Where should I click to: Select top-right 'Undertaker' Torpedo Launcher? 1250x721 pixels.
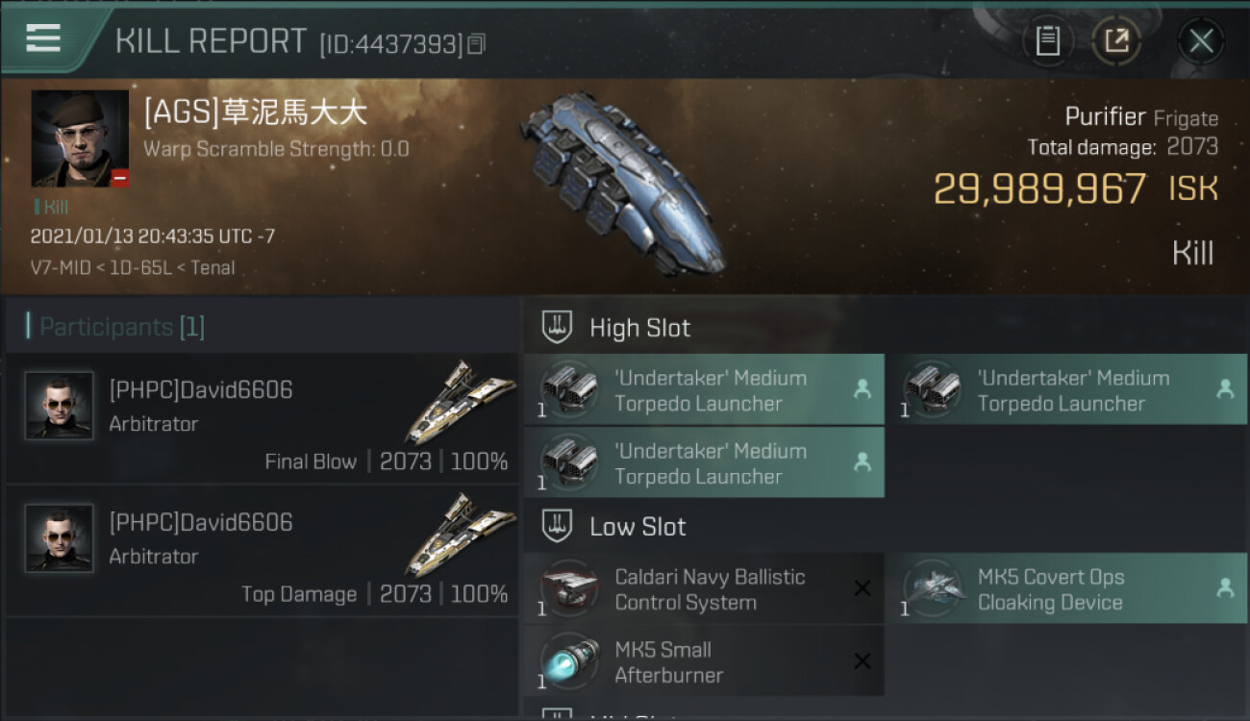click(x=1067, y=389)
